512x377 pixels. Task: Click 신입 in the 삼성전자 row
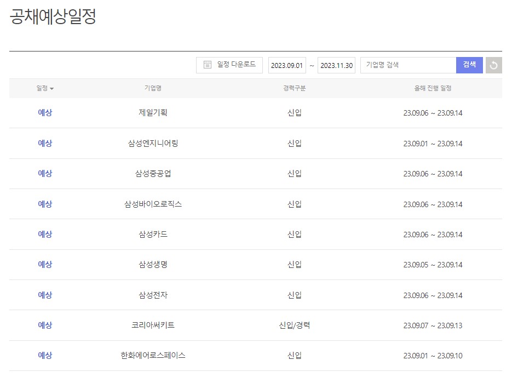(x=294, y=295)
